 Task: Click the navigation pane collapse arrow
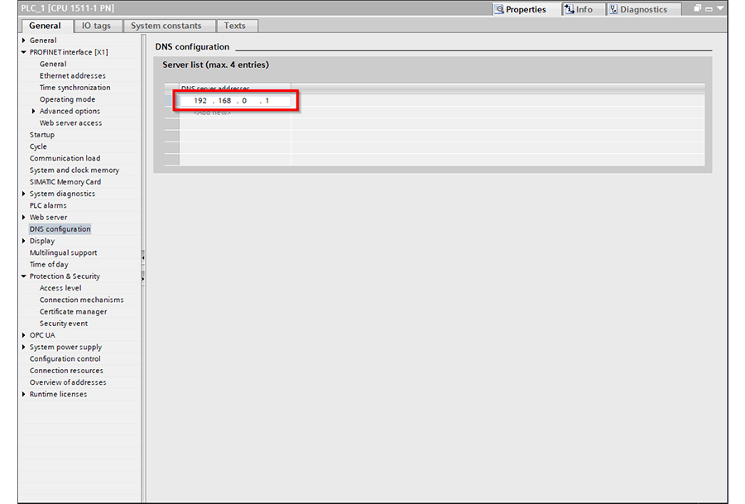click(x=143, y=257)
